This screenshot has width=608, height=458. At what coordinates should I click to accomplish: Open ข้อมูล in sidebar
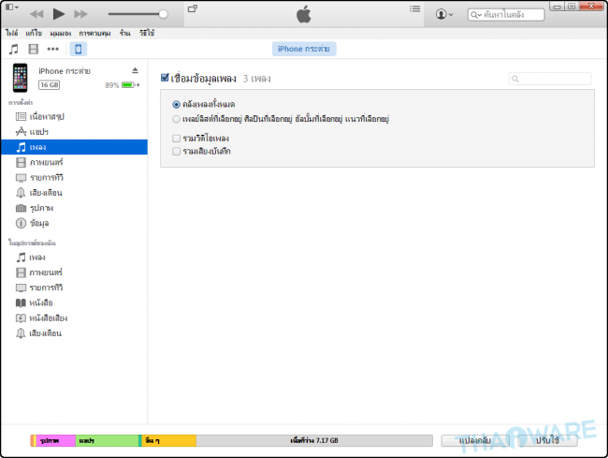(74, 223)
